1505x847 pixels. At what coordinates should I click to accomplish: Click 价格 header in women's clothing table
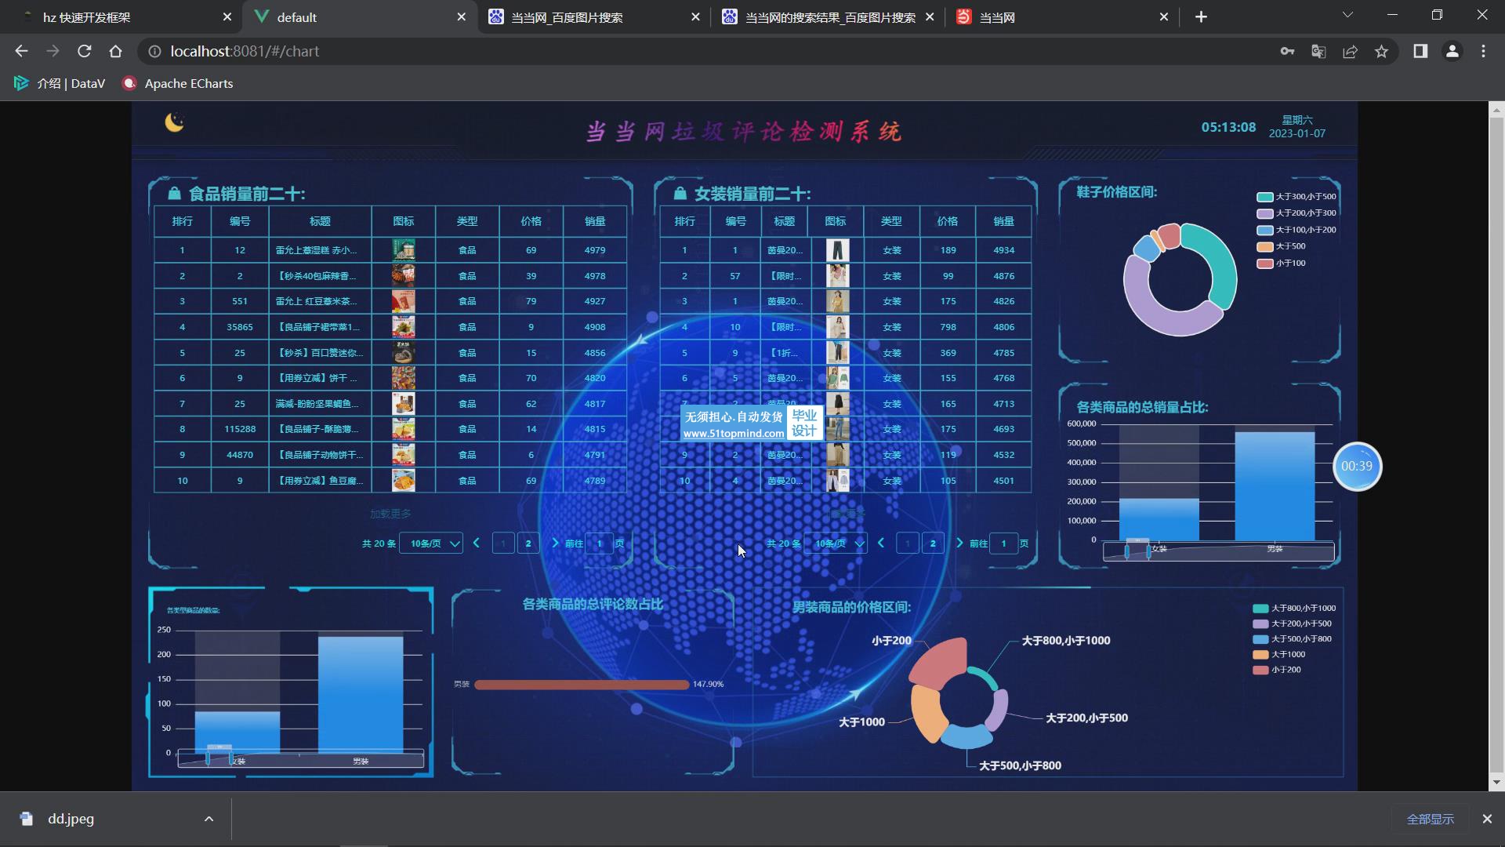(948, 222)
